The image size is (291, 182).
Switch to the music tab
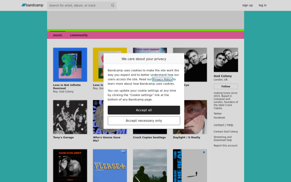tap(58, 35)
